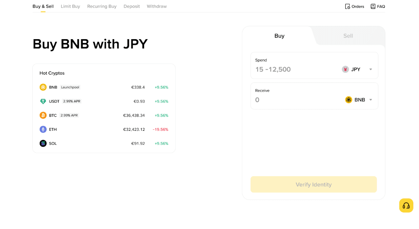
Task: Click the JPY yen currency icon
Action: (345, 69)
